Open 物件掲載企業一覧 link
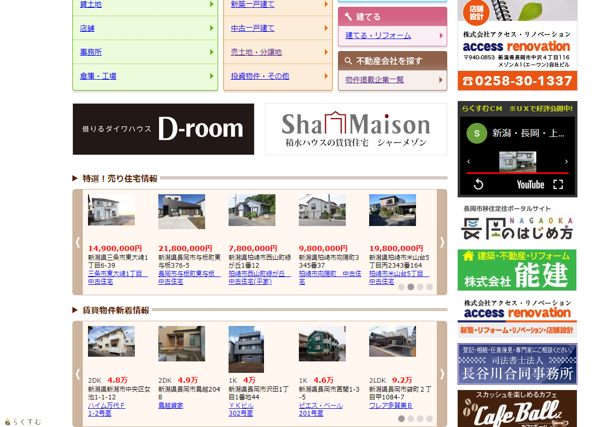This screenshot has width=592, height=427. click(x=374, y=80)
